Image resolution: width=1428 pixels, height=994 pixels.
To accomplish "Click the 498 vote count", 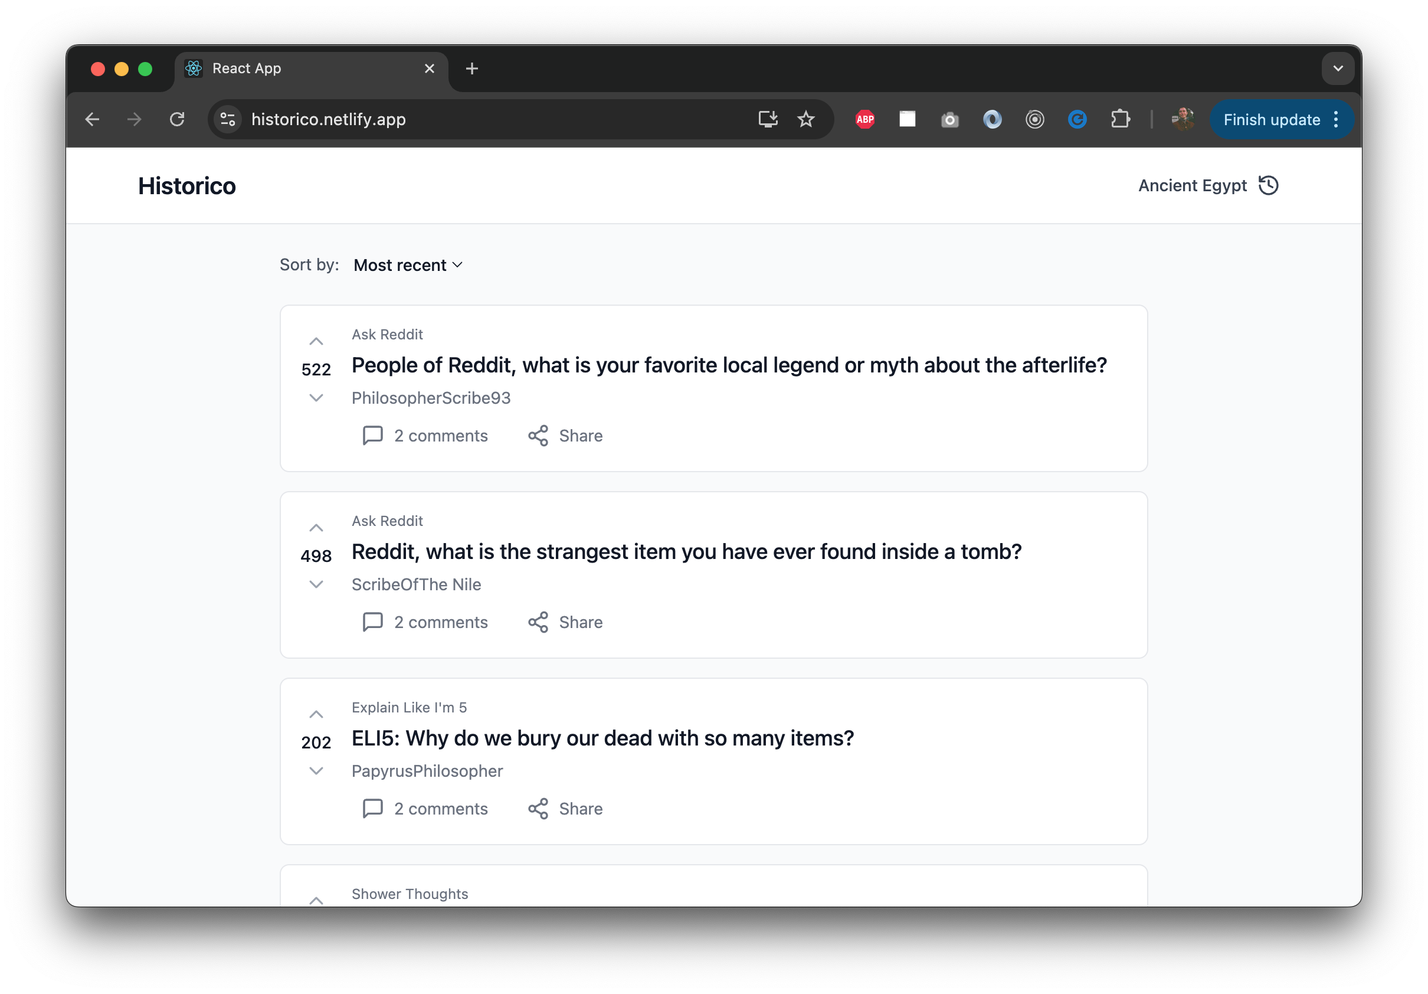I will [316, 556].
